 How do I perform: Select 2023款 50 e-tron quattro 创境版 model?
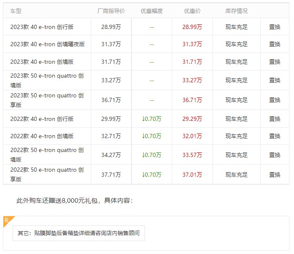[x=47, y=81]
